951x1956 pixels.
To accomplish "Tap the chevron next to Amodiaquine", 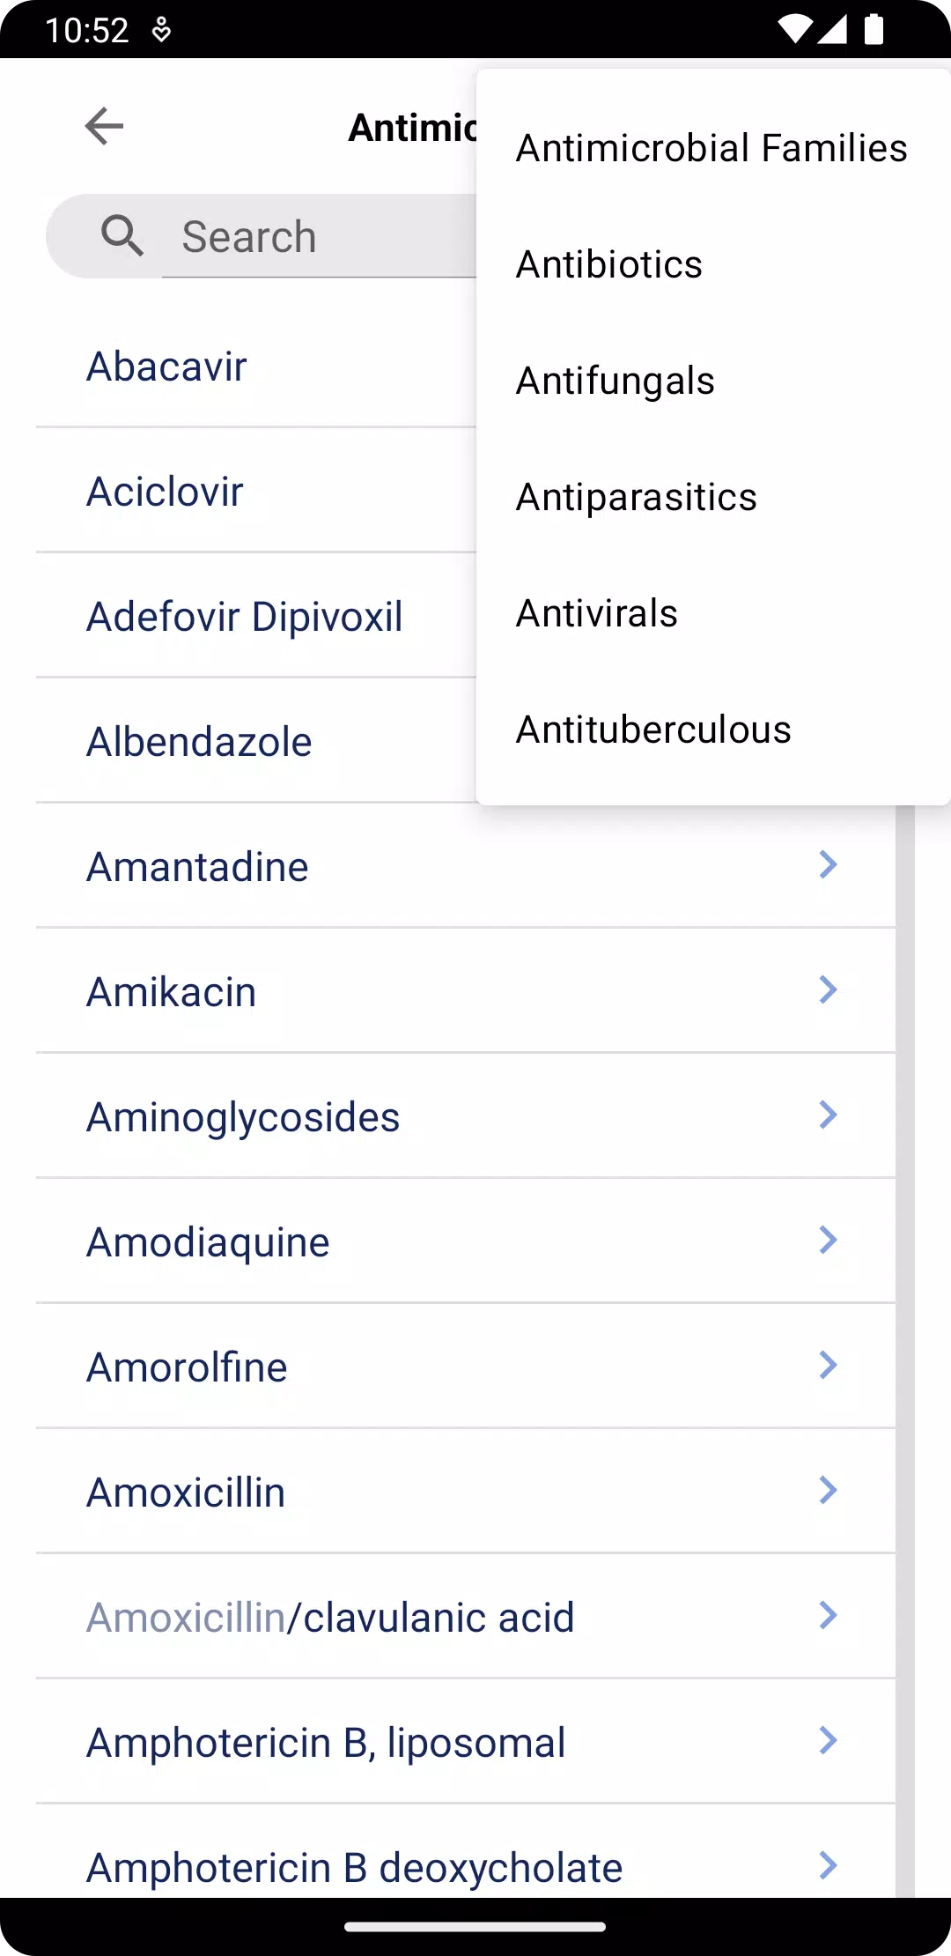I will click(828, 1240).
